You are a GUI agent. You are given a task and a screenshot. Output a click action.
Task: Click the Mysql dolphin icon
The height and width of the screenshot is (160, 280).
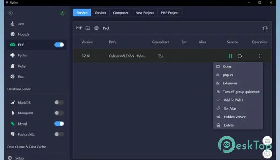12,123
